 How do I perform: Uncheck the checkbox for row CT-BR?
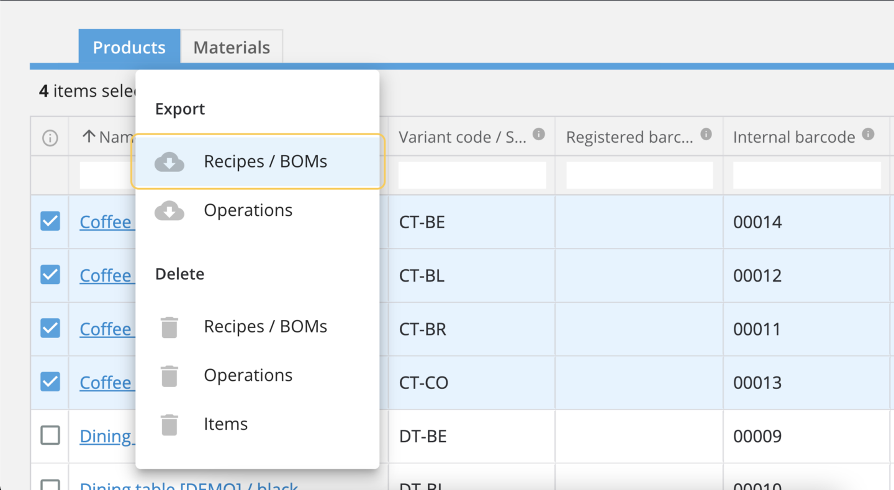(50, 328)
